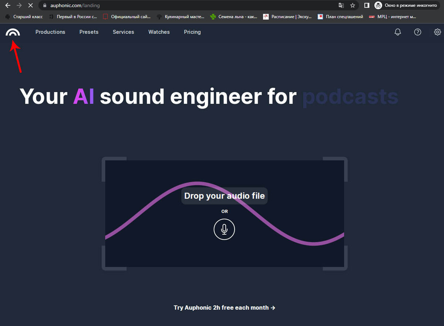Open the help question mark icon

(x=418, y=32)
